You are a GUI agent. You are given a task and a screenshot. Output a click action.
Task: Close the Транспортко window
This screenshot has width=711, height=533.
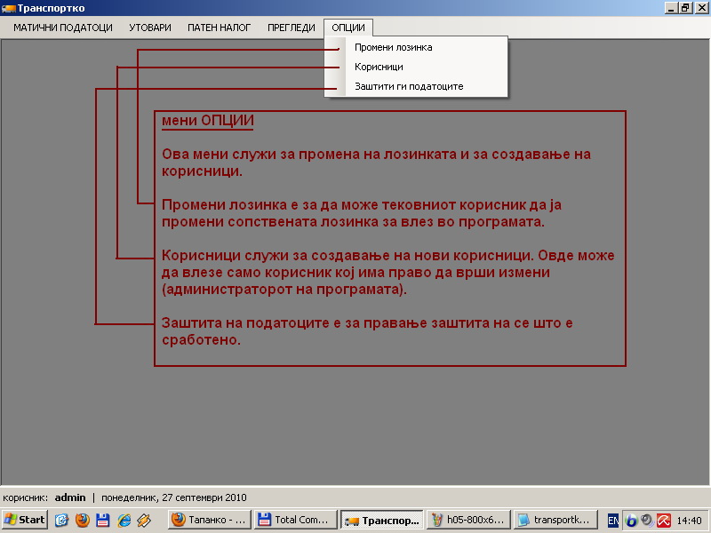pyautogui.click(x=700, y=8)
